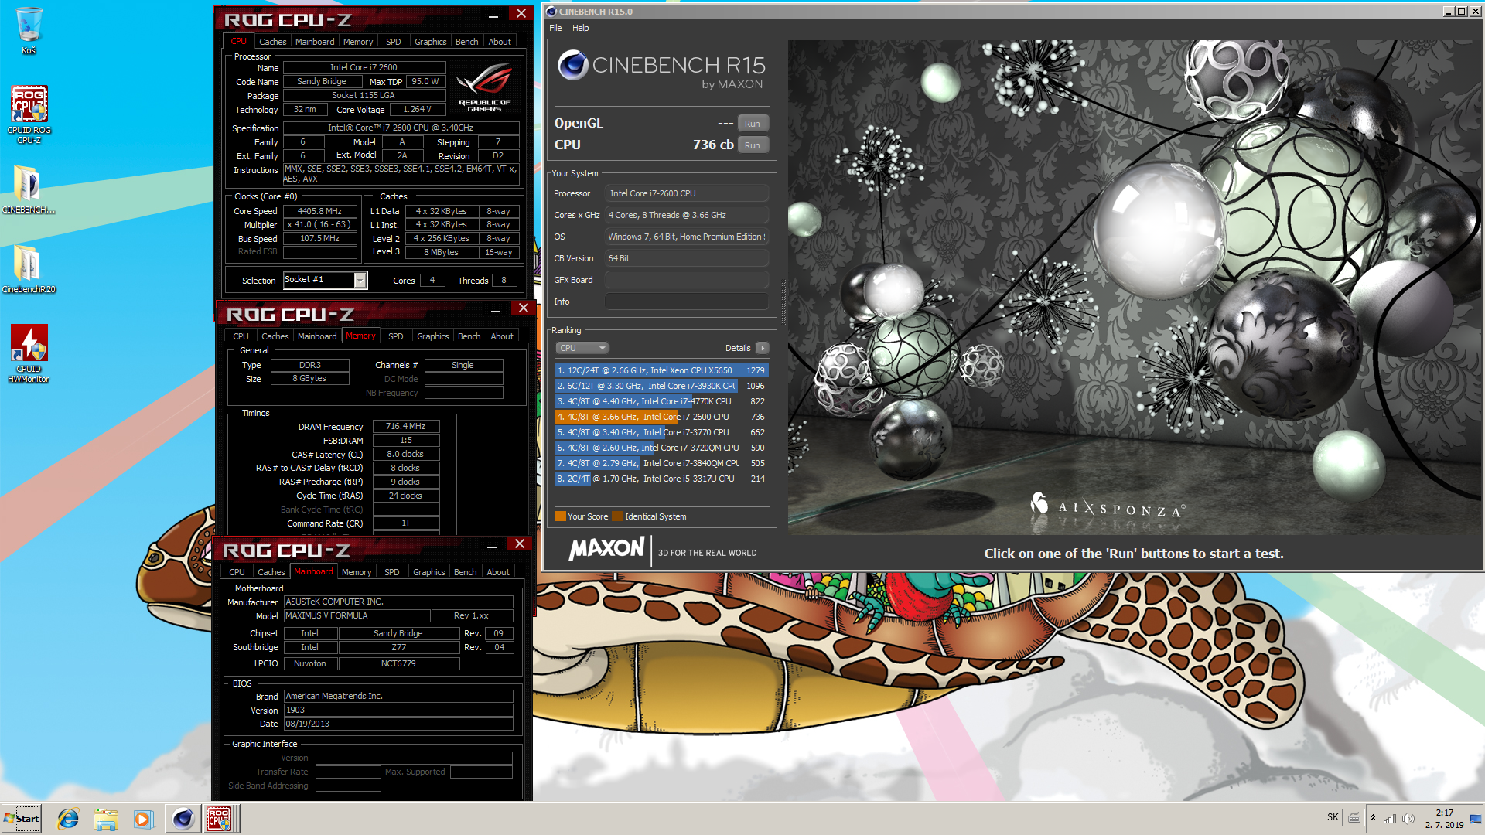Open Windows Explorer from taskbar
The height and width of the screenshot is (835, 1485).
point(106,819)
